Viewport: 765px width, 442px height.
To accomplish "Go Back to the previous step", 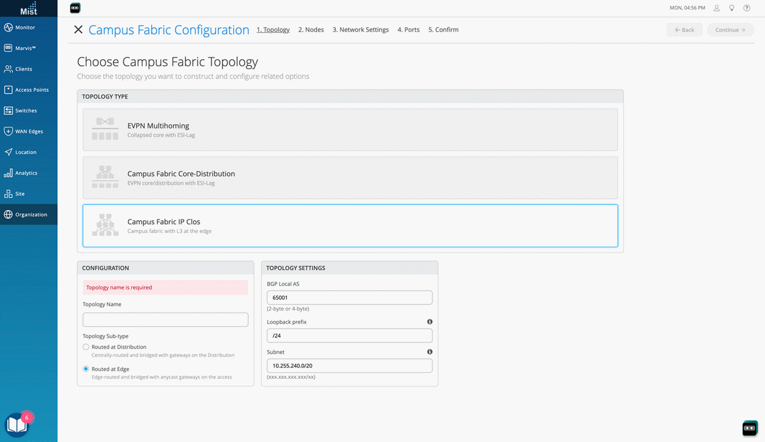I will tap(684, 29).
